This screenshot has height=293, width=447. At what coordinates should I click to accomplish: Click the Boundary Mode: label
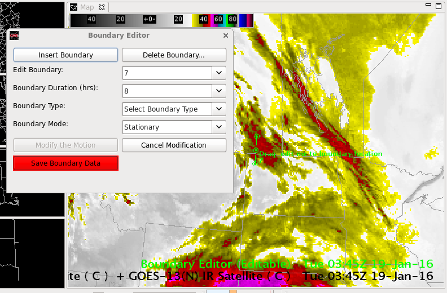pos(41,124)
